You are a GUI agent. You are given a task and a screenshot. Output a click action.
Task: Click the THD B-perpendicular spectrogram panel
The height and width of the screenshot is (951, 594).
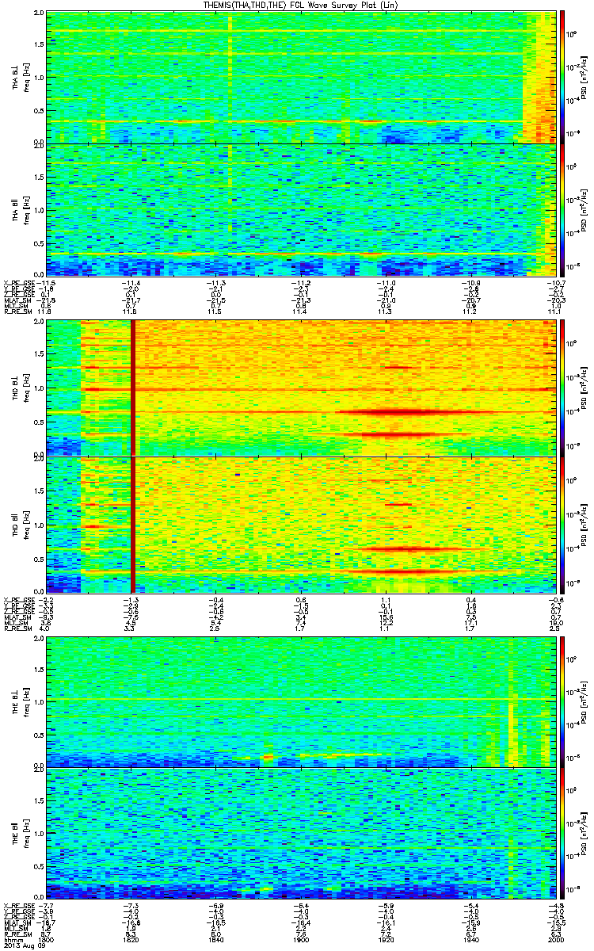302,388
